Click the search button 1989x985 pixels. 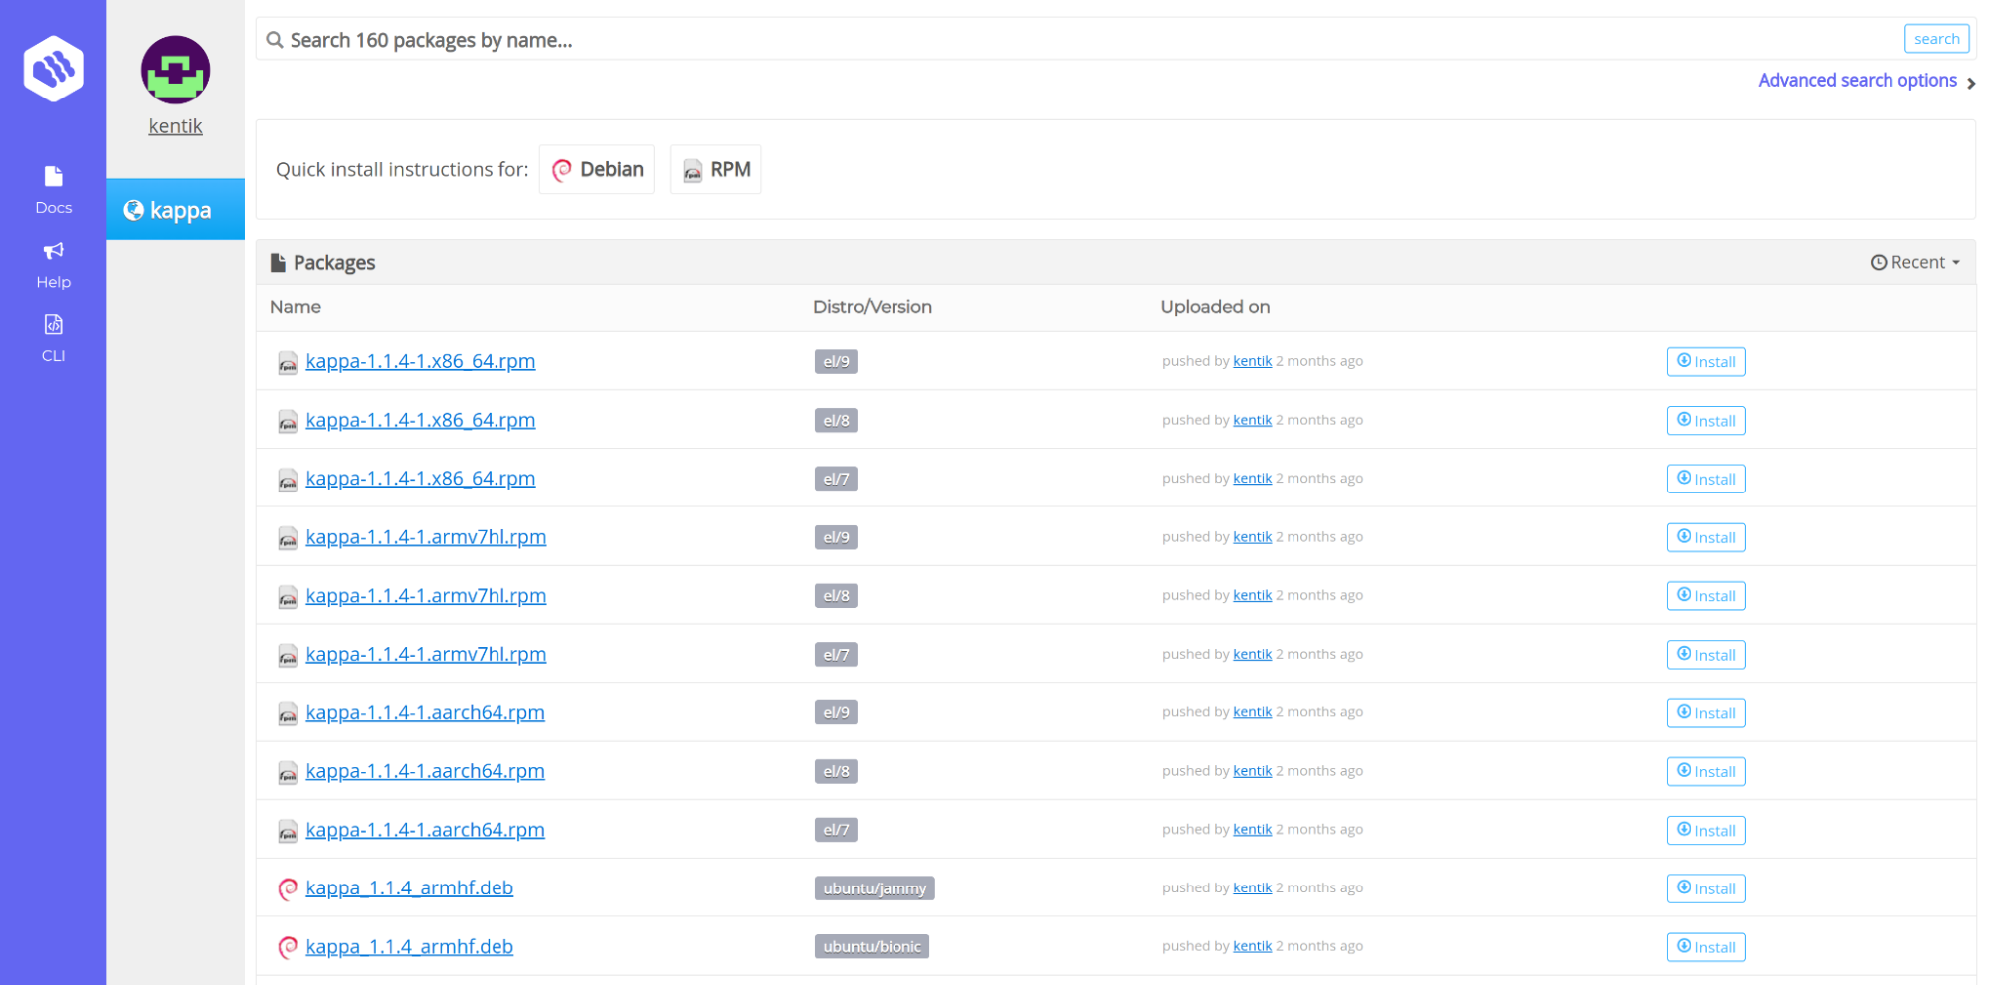pyautogui.click(x=1936, y=39)
